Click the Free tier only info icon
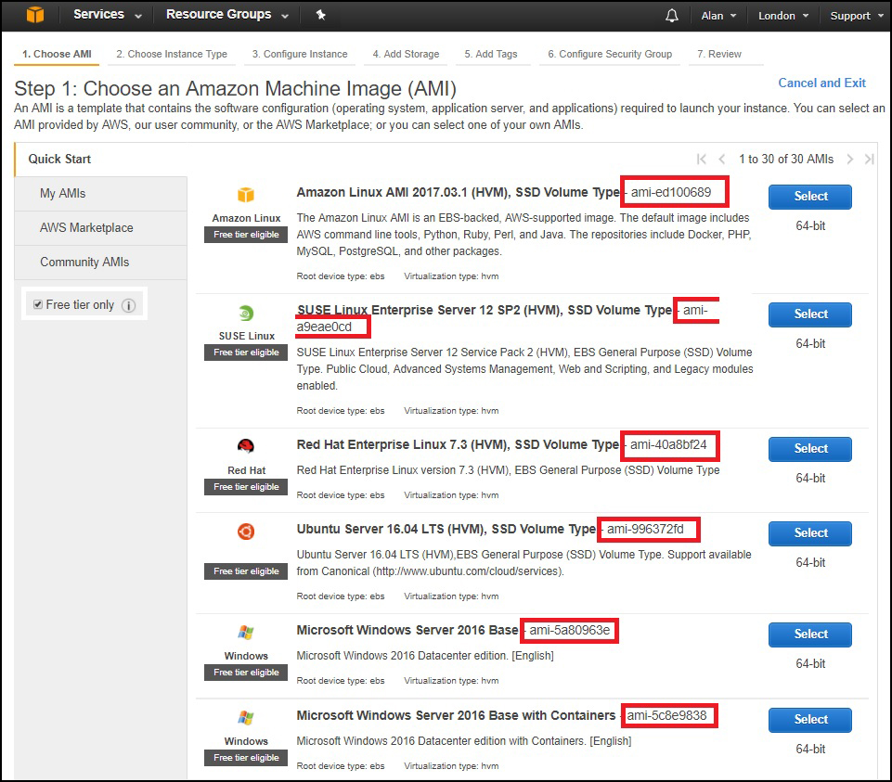The height and width of the screenshot is (782, 892). [x=129, y=305]
